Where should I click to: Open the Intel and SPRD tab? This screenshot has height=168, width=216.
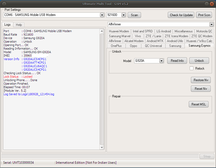pyautogui.click(x=143, y=31)
